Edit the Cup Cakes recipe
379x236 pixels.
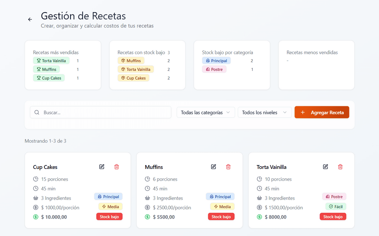pyautogui.click(x=102, y=167)
